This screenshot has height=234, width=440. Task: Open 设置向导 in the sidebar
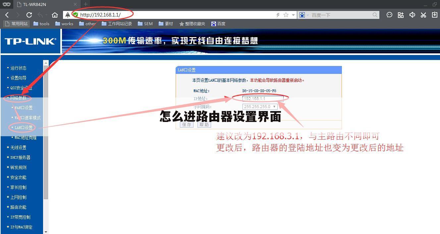(x=18, y=78)
